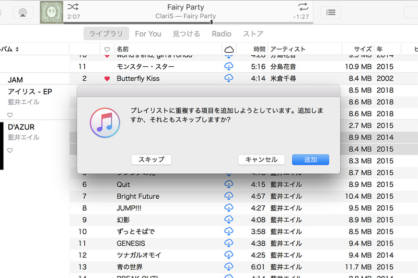
Task: Click the キャンセル button in dialog
Action: (261, 160)
